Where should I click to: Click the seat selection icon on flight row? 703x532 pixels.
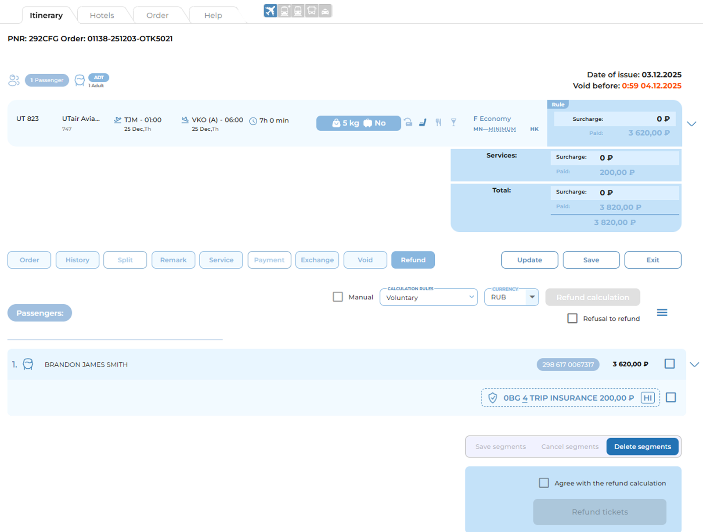tap(423, 122)
